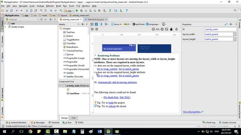Open layout_height value dropdown arrow

[x=235, y=39]
